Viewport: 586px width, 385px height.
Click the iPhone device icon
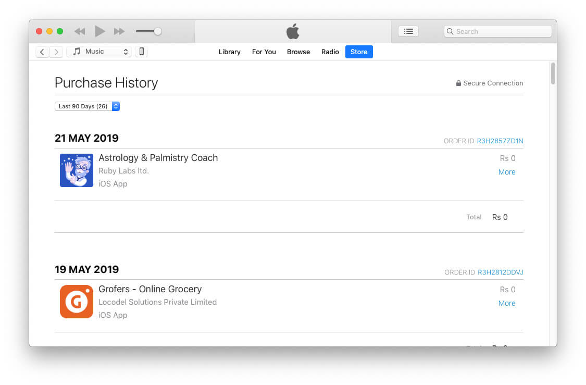pyautogui.click(x=142, y=52)
